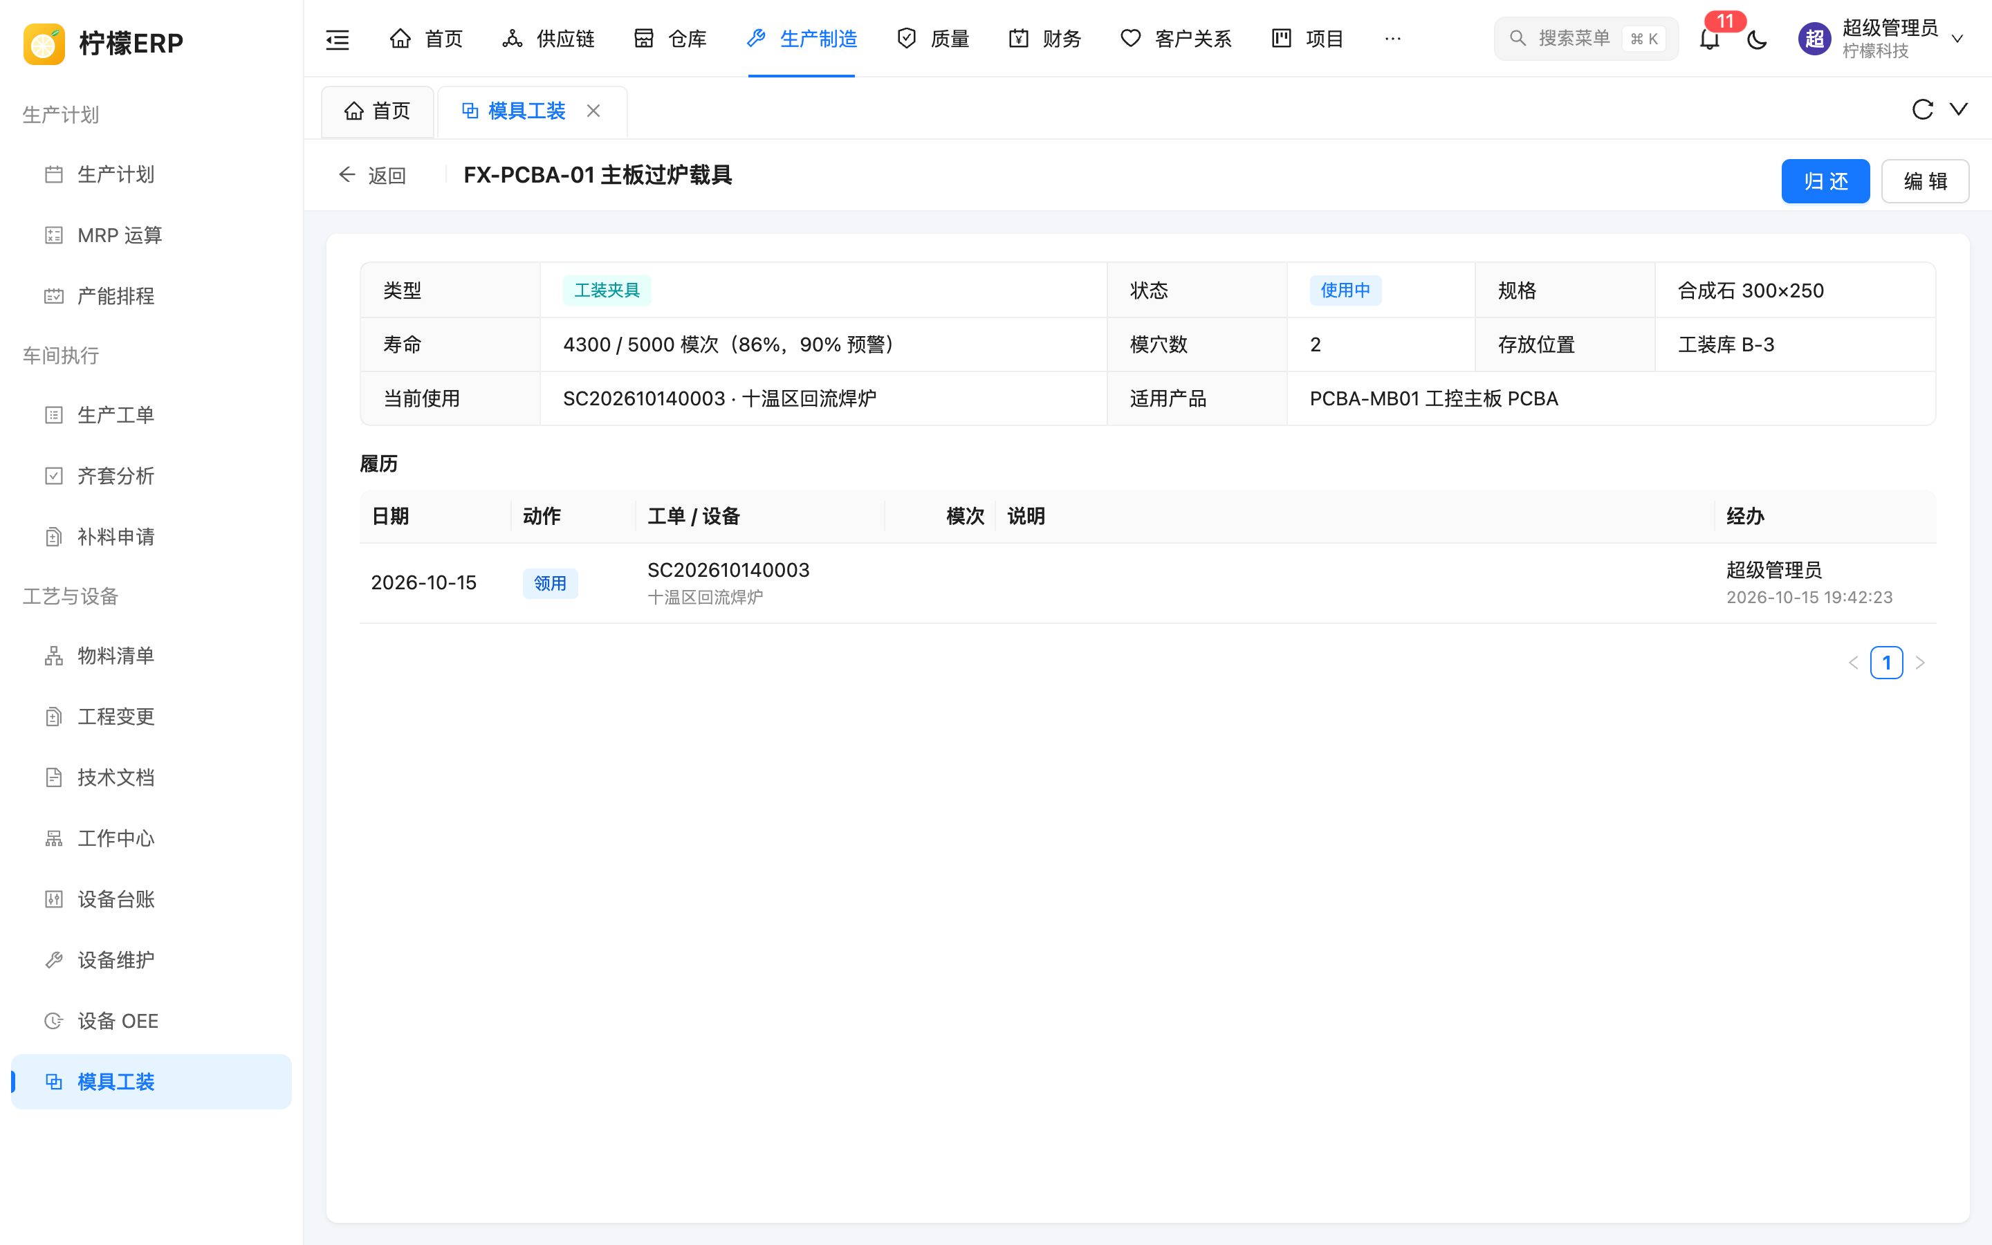
Task: Open 技术文档 in the sidebar
Action: (151, 777)
